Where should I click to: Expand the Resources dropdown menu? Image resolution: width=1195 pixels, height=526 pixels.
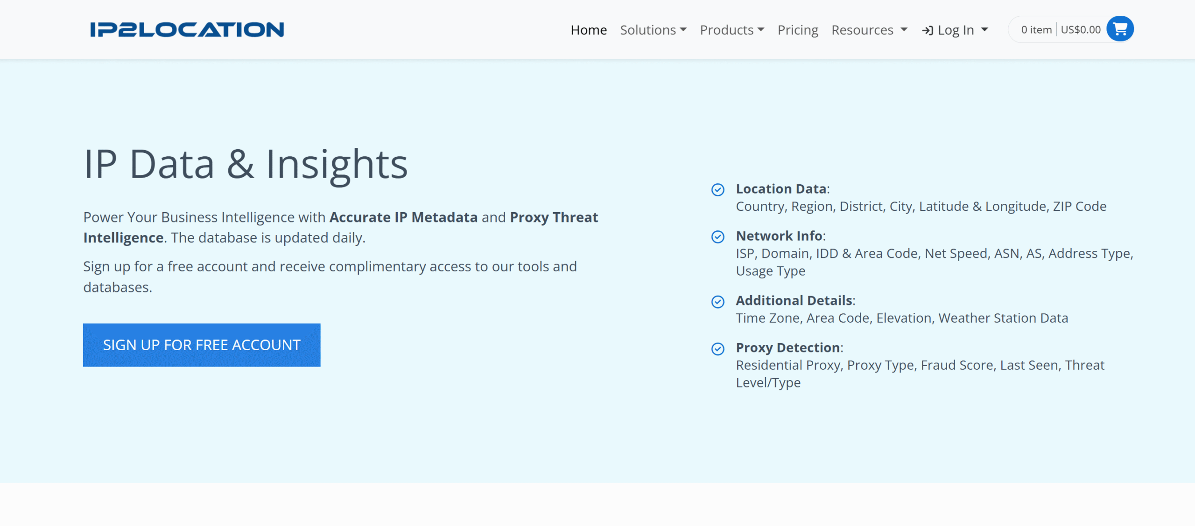[869, 30]
